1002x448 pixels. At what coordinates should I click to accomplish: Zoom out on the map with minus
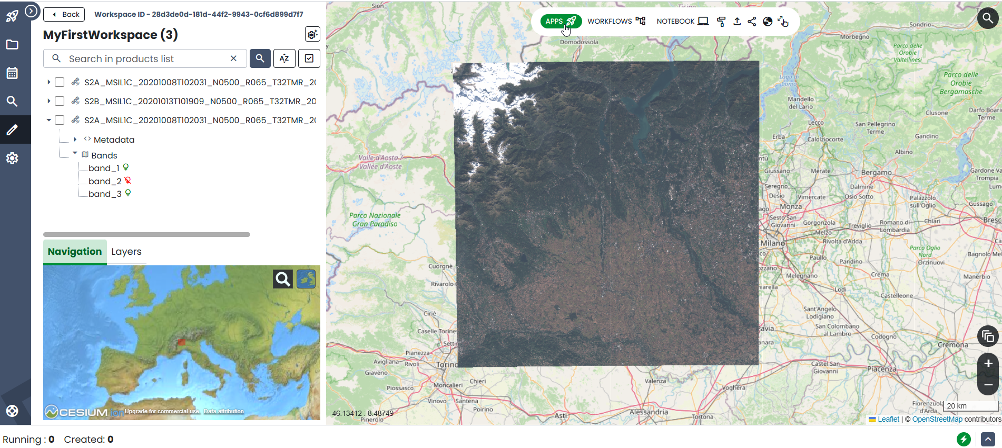(x=988, y=385)
